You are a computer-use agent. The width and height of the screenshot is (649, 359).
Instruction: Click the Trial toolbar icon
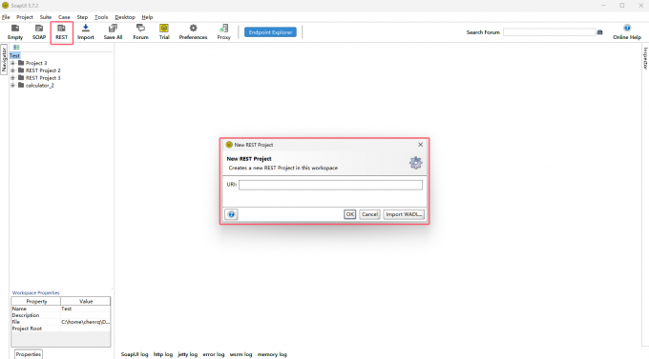point(164,31)
